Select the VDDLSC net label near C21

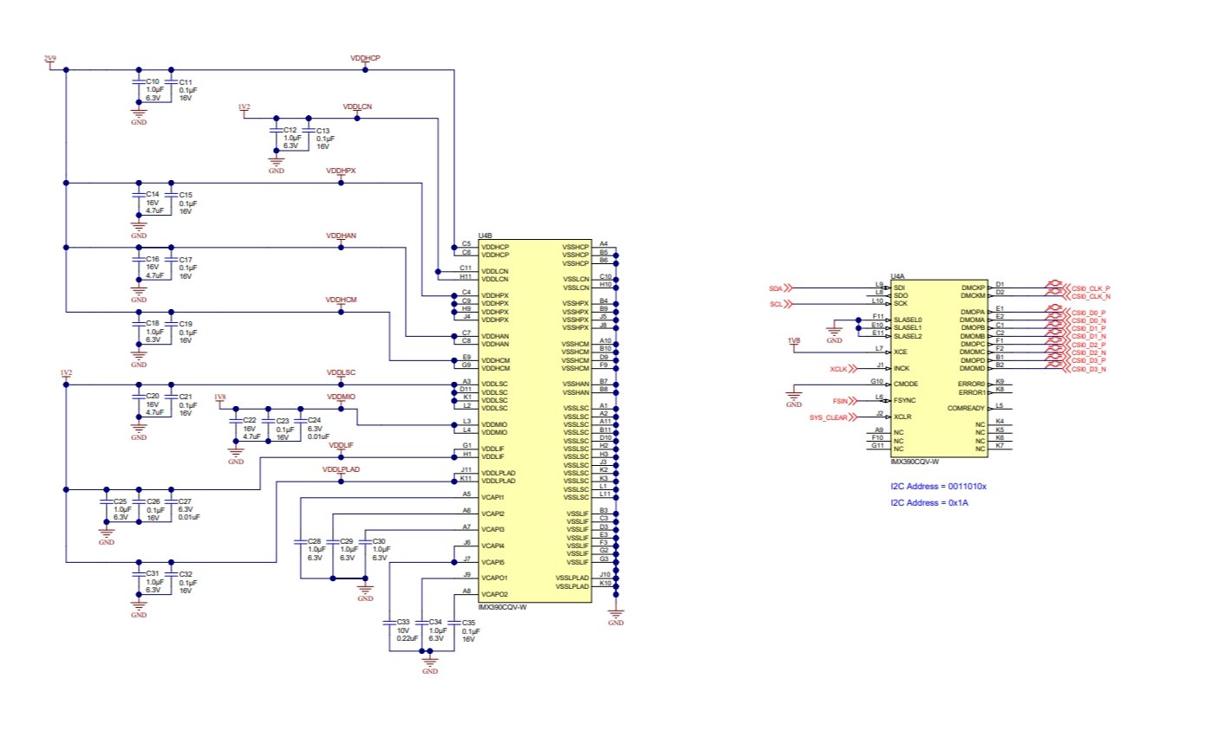(341, 372)
